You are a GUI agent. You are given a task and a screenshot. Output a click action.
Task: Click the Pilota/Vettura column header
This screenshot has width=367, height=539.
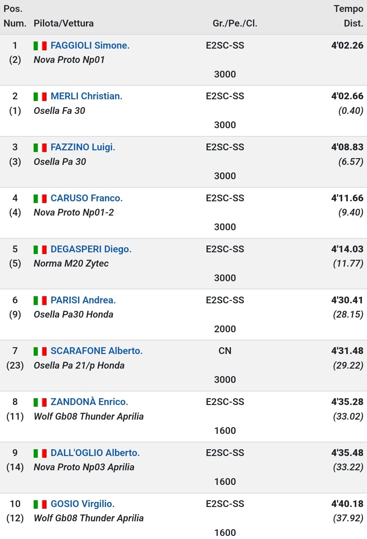[64, 23]
